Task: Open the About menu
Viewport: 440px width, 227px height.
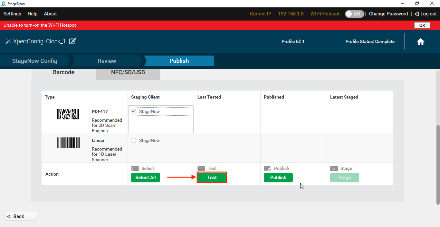Action: pyautogui.click(x=50, y=14)
